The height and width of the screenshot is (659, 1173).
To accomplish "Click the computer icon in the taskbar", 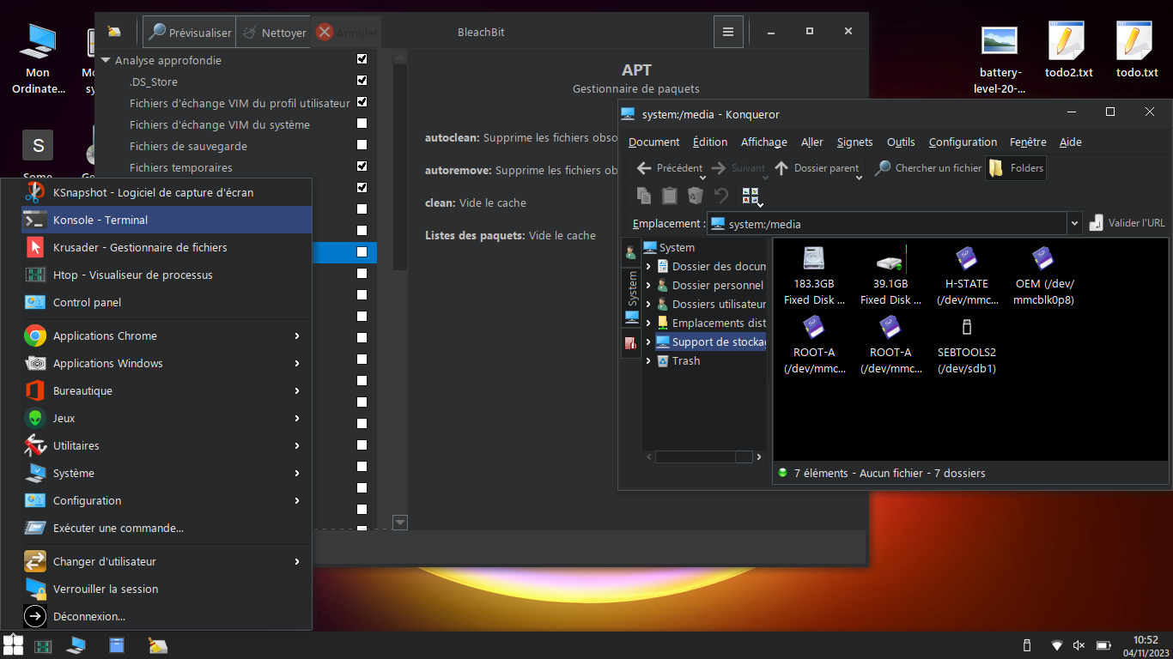I will pos(76,645).
